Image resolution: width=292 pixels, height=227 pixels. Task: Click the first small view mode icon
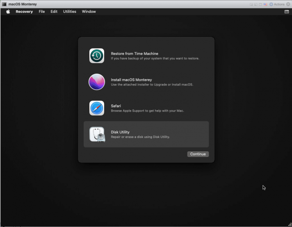click(x=251, y=4)
